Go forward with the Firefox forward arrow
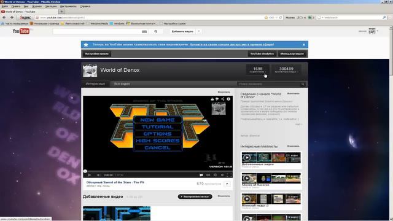The width and height of the screenshot is (393, 221). [12, 18]
